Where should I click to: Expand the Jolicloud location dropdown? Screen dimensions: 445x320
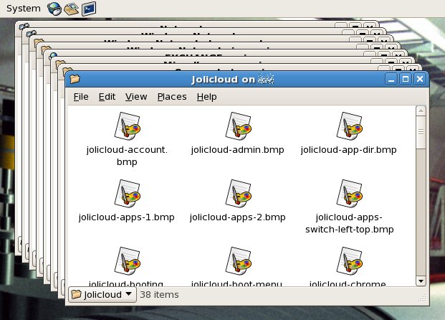tap(102, 294)
